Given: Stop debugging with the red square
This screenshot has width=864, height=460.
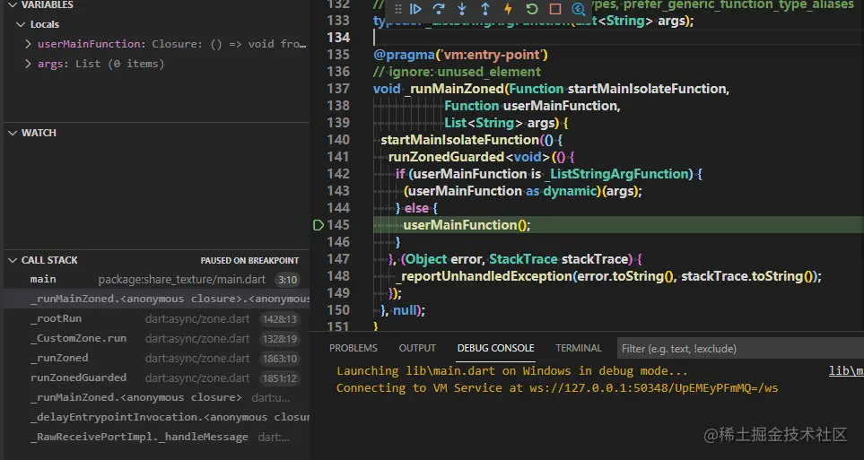Looking at the screenshot, I should [x=554, y=9].
